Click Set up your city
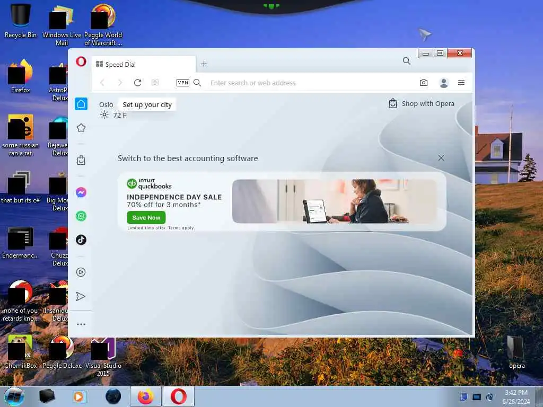Screen dimensions: 543x407 pos(147,105)
